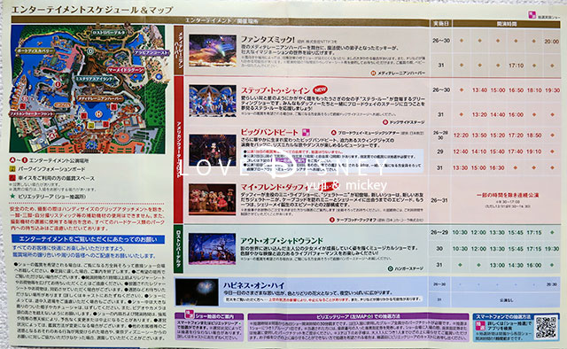Click the QR code for the lottery app
567x349 pixels.
pos(546,328)
